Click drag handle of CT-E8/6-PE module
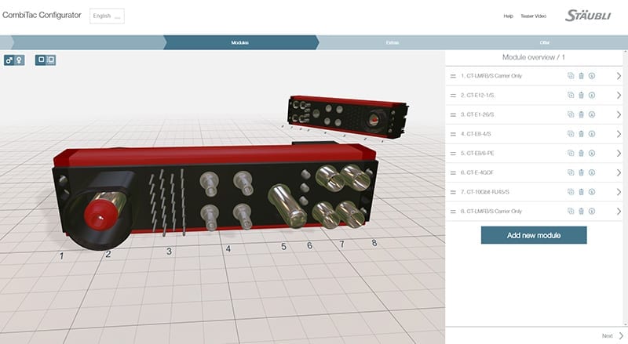This screenshot has width=628, height=344. [x=453, y=154]
